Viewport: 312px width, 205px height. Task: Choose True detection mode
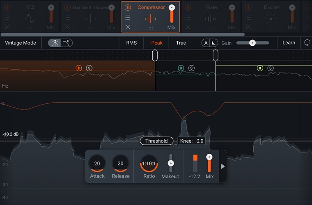click(x=181, y=43)
